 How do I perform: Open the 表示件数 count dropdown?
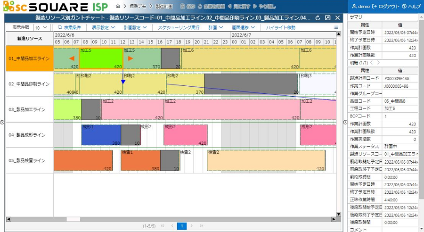click(39, 28)
